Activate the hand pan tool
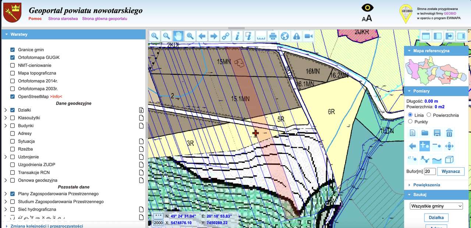 tap(178, 36)
